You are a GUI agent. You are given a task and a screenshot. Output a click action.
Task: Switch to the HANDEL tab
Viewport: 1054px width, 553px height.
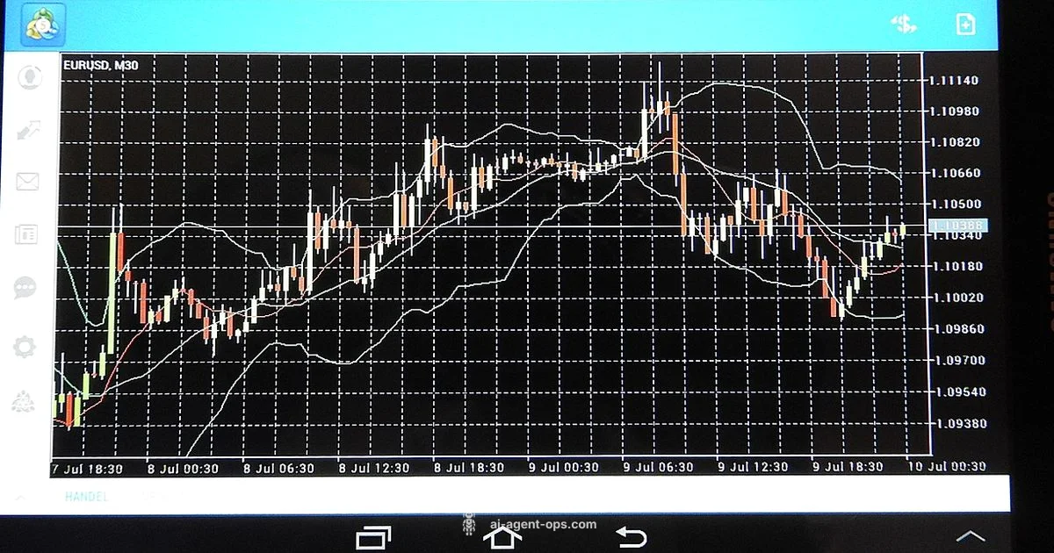click(x=86, y=497)
